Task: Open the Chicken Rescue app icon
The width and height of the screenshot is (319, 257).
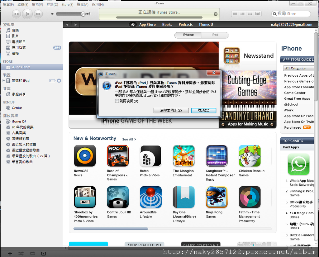Action: click(x=250, y=156)
